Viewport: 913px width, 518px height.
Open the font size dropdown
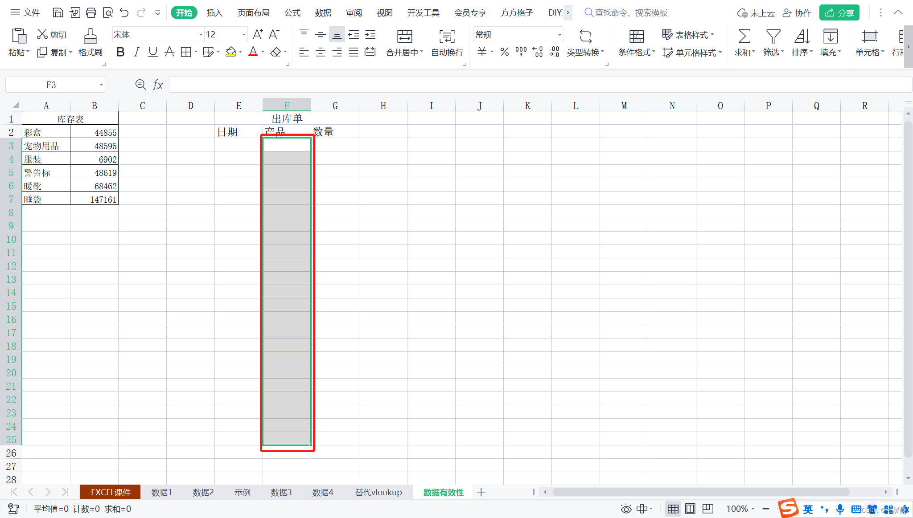click(x=244, y=35)
